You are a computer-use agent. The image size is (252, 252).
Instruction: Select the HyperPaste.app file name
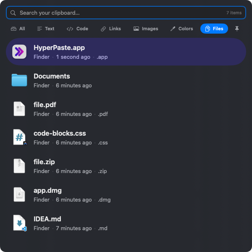click(59, 48)
